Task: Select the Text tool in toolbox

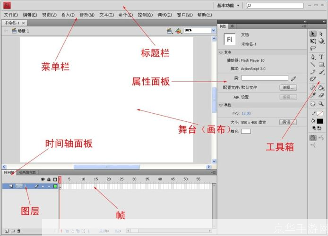Action: click(321, 57)
